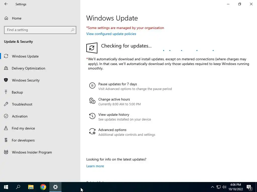The width and height of the screenshot is (257, 192).
Task: Show hidden tray icons chevron
Action: click(x=212, y=187)
